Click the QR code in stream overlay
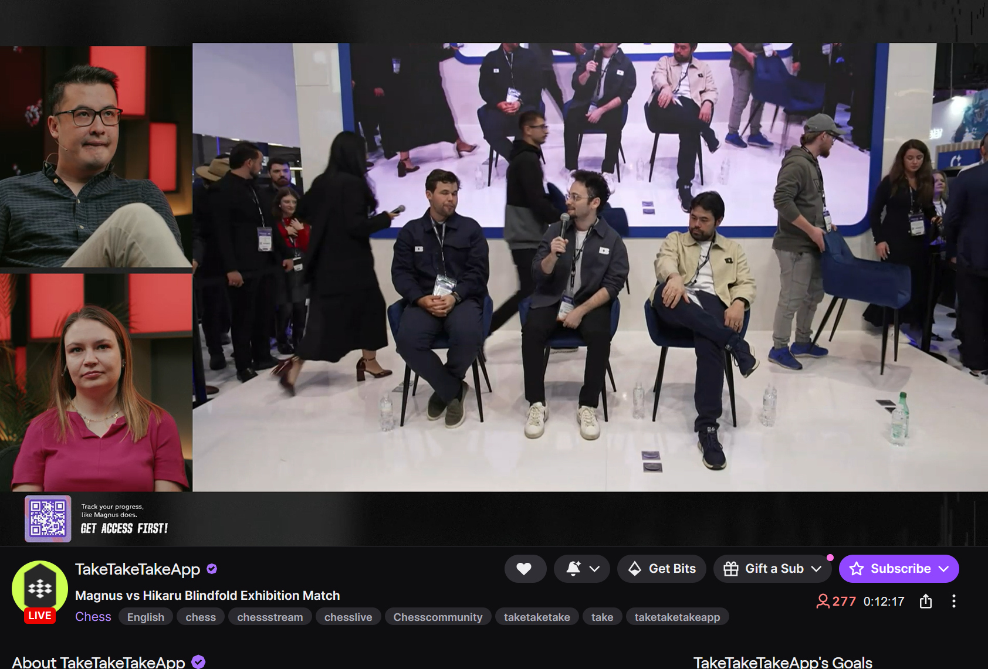 click(x=48, y=518)
